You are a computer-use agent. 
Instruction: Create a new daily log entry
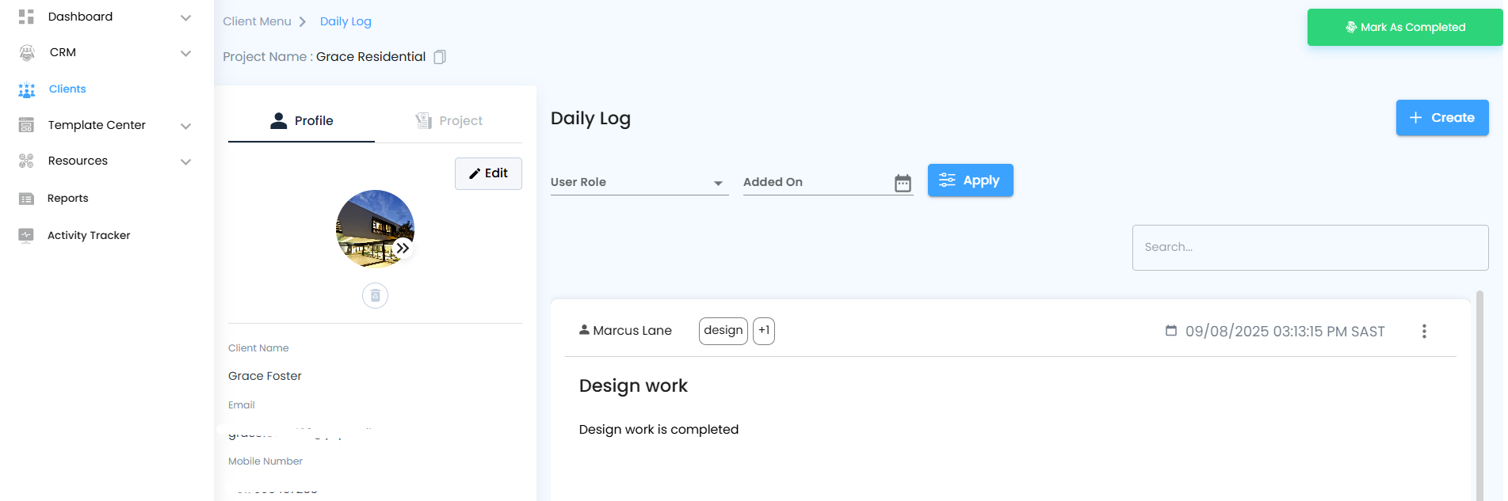click(1441, 118)
